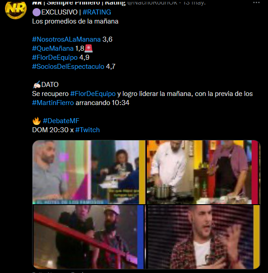Viewport: 268px width, 273px height.
Task: Open the #DebateMF hashtag
Action: [x=61, y=121]
